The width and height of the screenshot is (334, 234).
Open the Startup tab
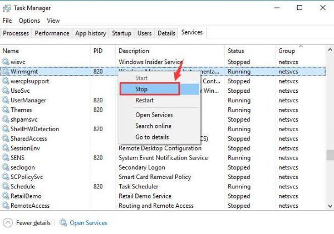121,33
